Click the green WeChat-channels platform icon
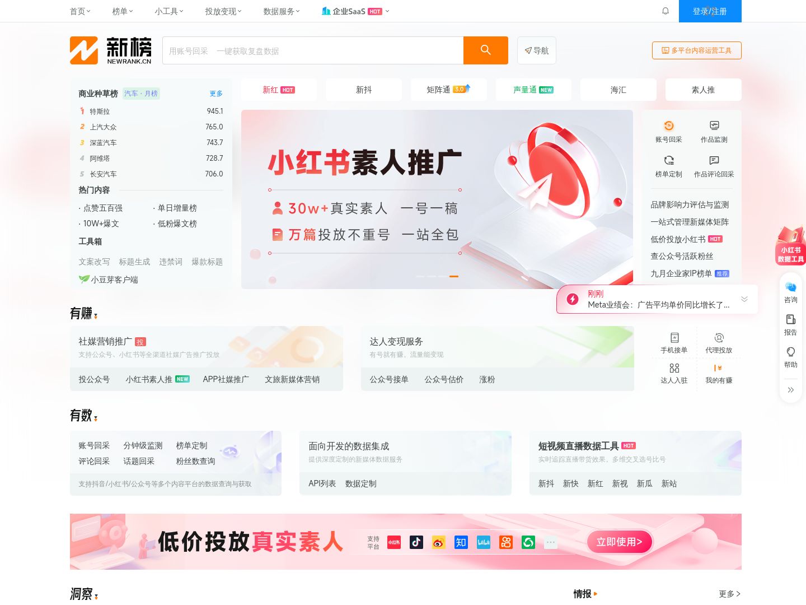This screenshot has width=806, height=605. [x=528, y=542]
